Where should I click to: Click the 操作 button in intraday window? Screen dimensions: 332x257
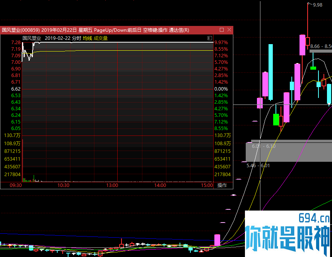point(222,185)
